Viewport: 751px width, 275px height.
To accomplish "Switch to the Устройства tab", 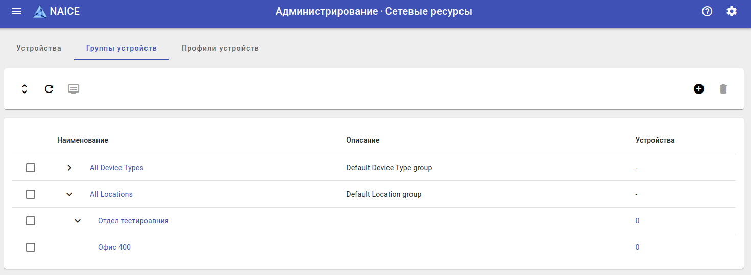I will pyautogui.click(x=39, y=48).
